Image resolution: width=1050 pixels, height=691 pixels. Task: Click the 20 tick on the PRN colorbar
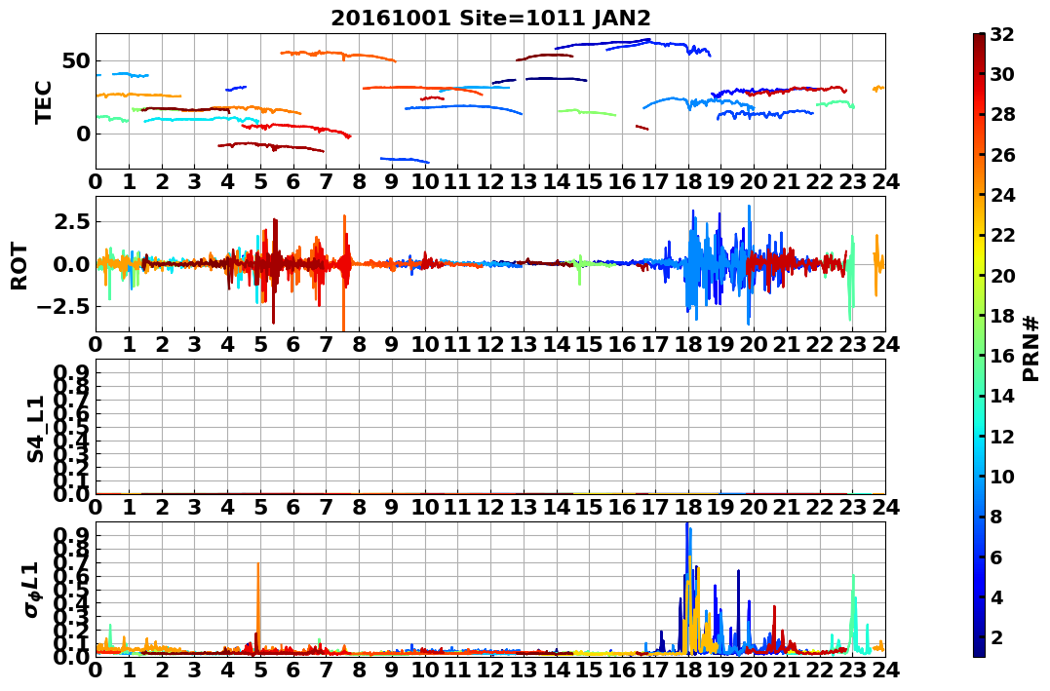click(1002, 275)
